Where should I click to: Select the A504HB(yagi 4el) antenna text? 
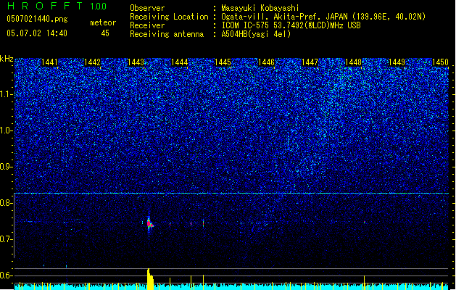coord(256,34)
